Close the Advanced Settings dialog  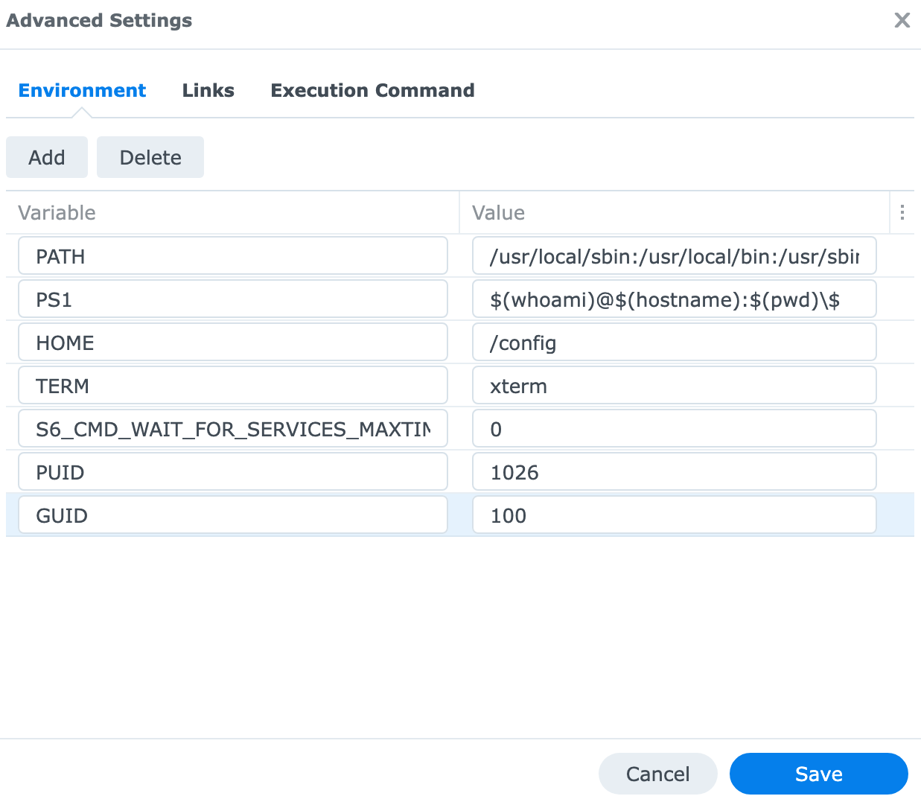(x=902, y=20)
